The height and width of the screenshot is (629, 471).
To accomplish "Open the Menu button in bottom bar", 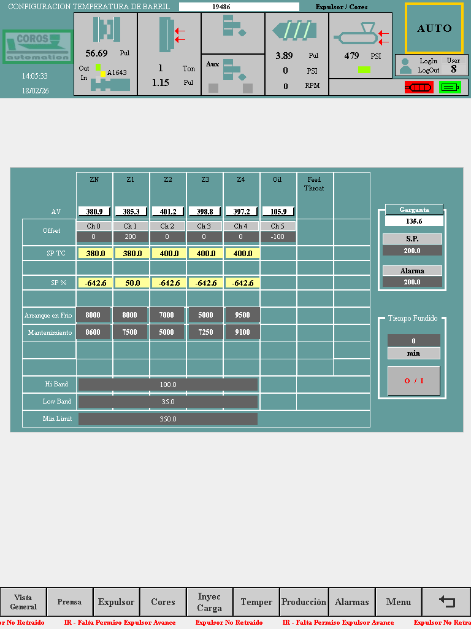I will tap(399, 602).
